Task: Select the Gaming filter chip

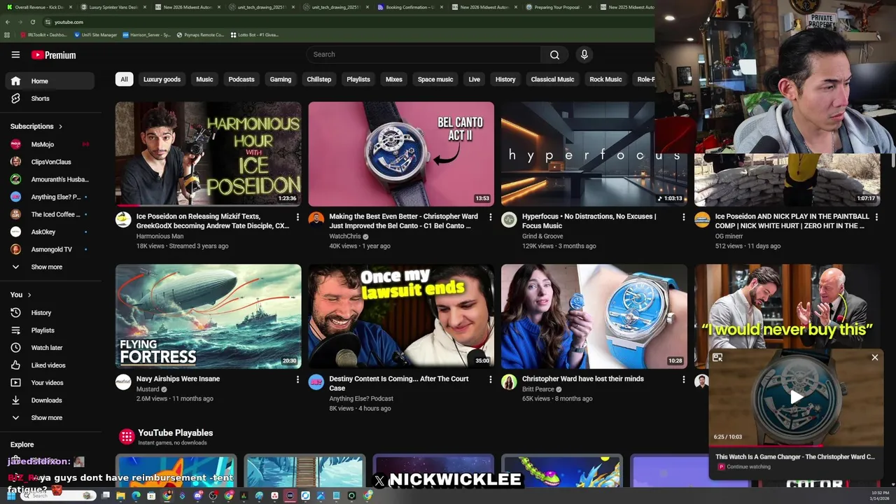Action: (281, 79)
